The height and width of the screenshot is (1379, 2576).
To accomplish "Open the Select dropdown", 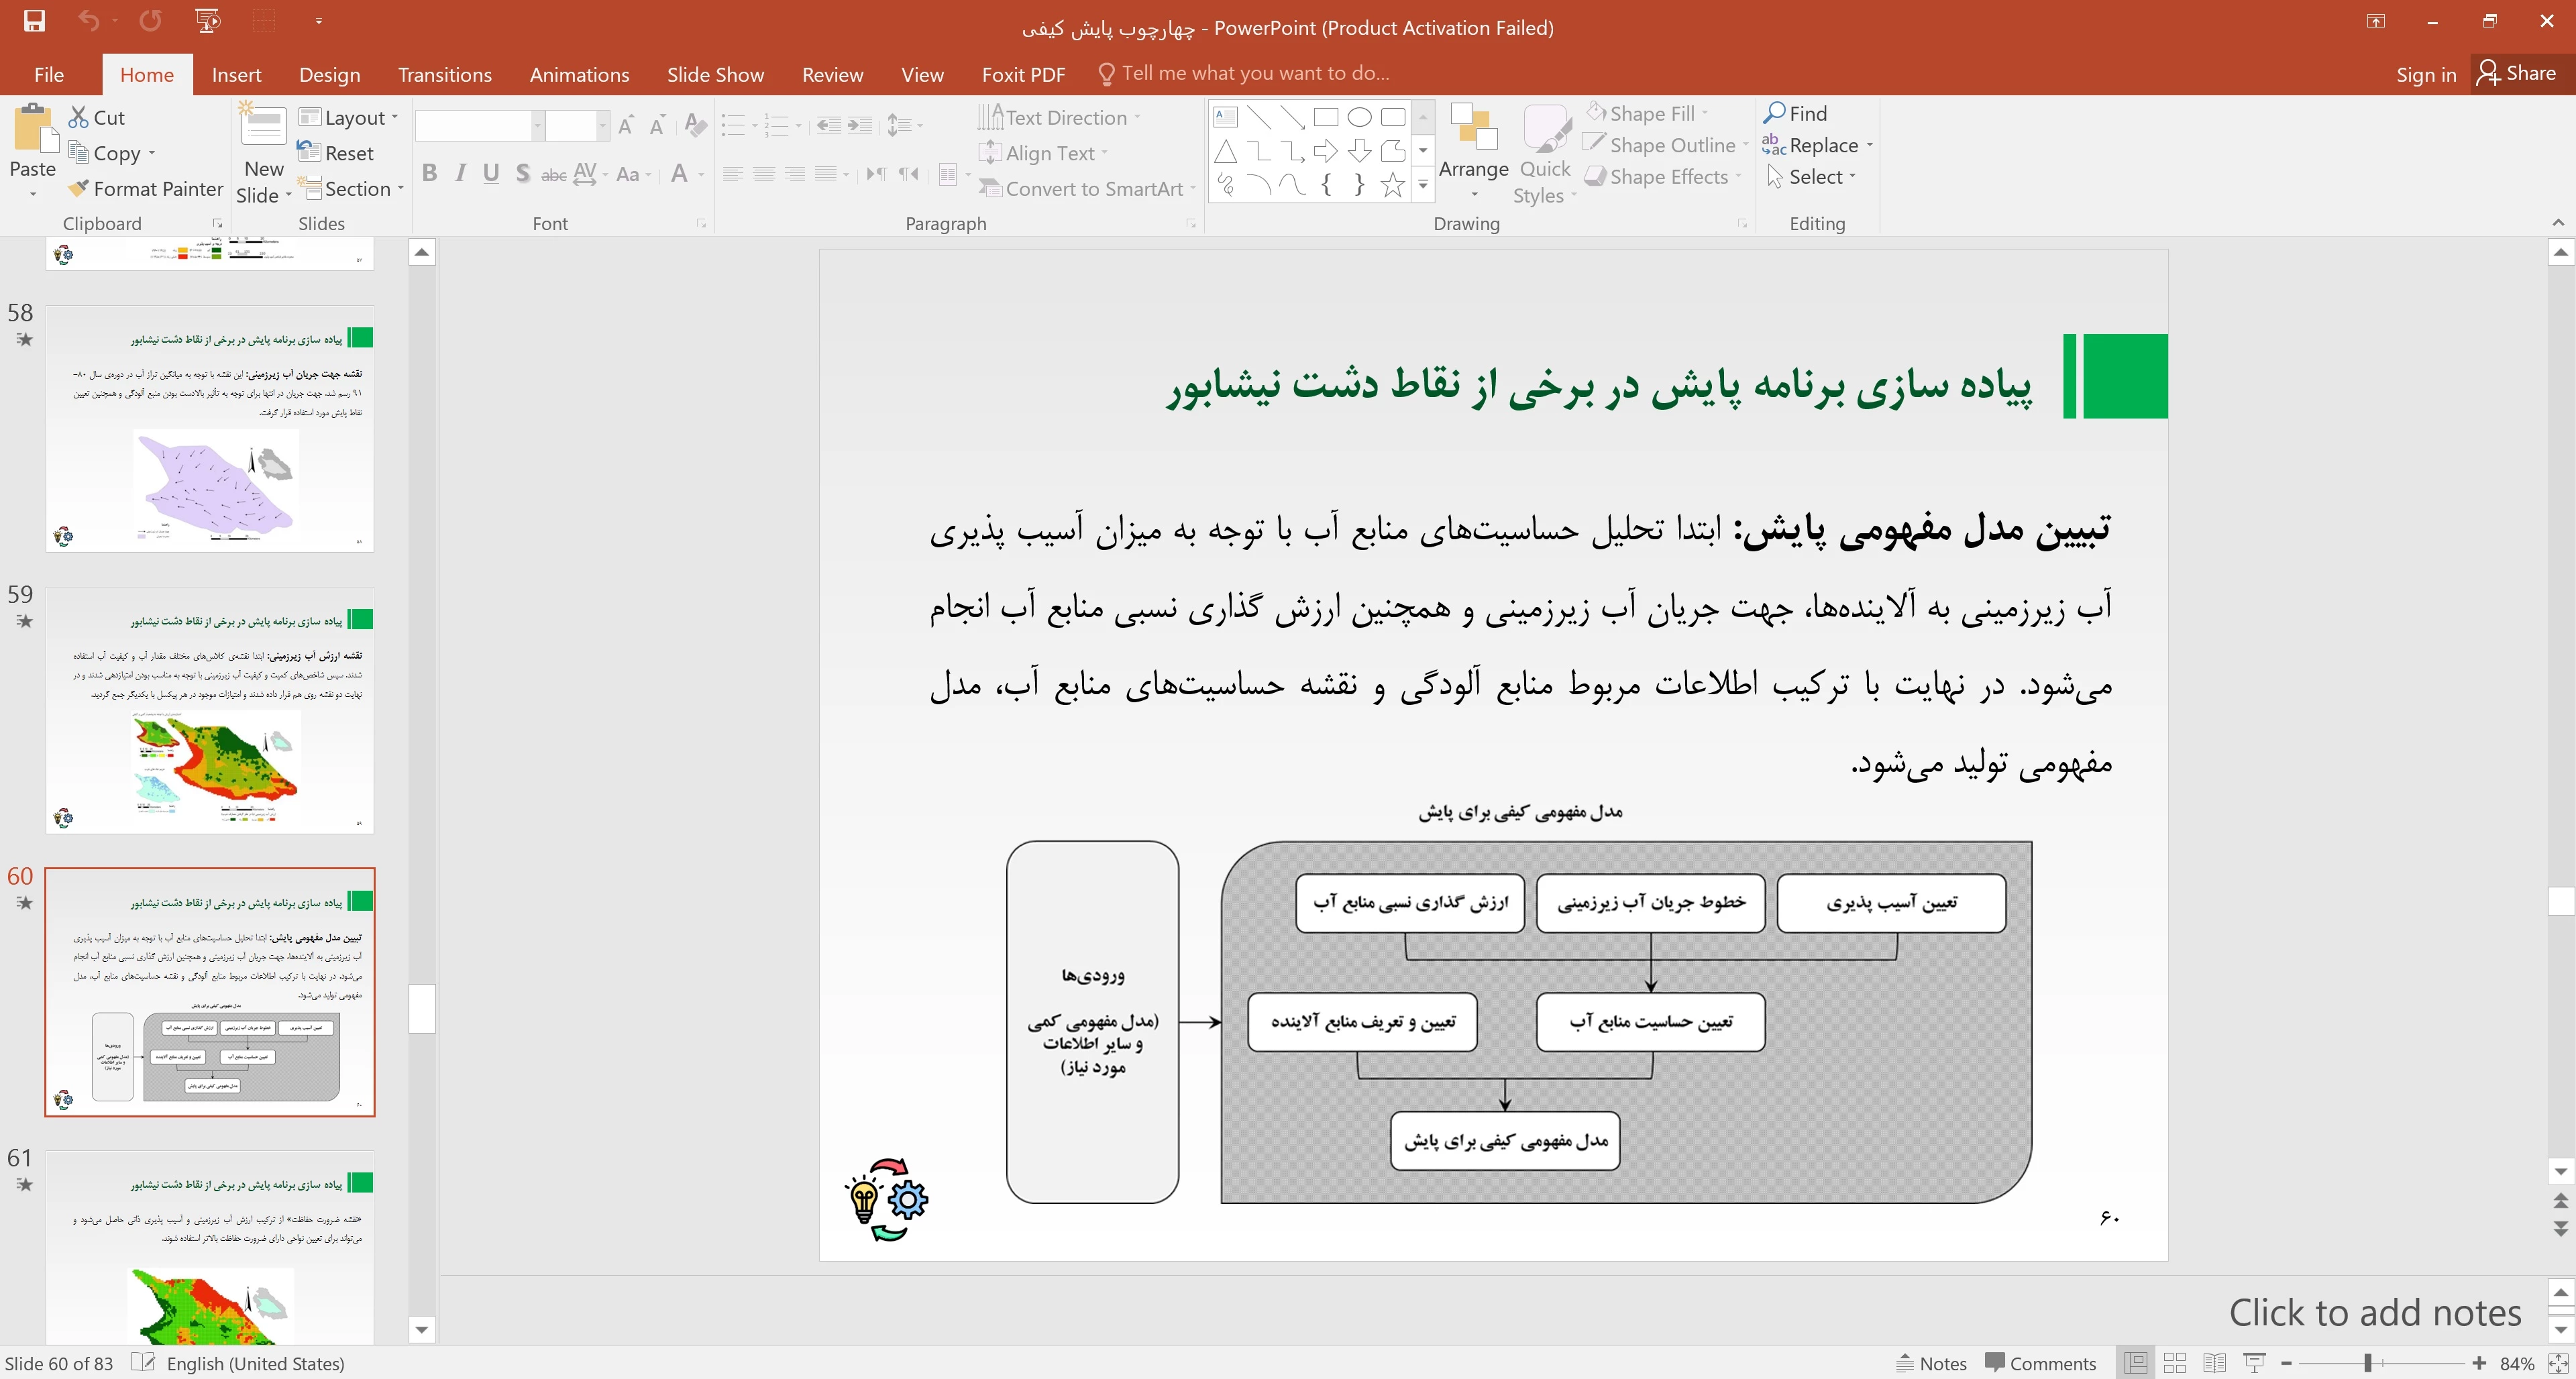I will click(1812, 177).
